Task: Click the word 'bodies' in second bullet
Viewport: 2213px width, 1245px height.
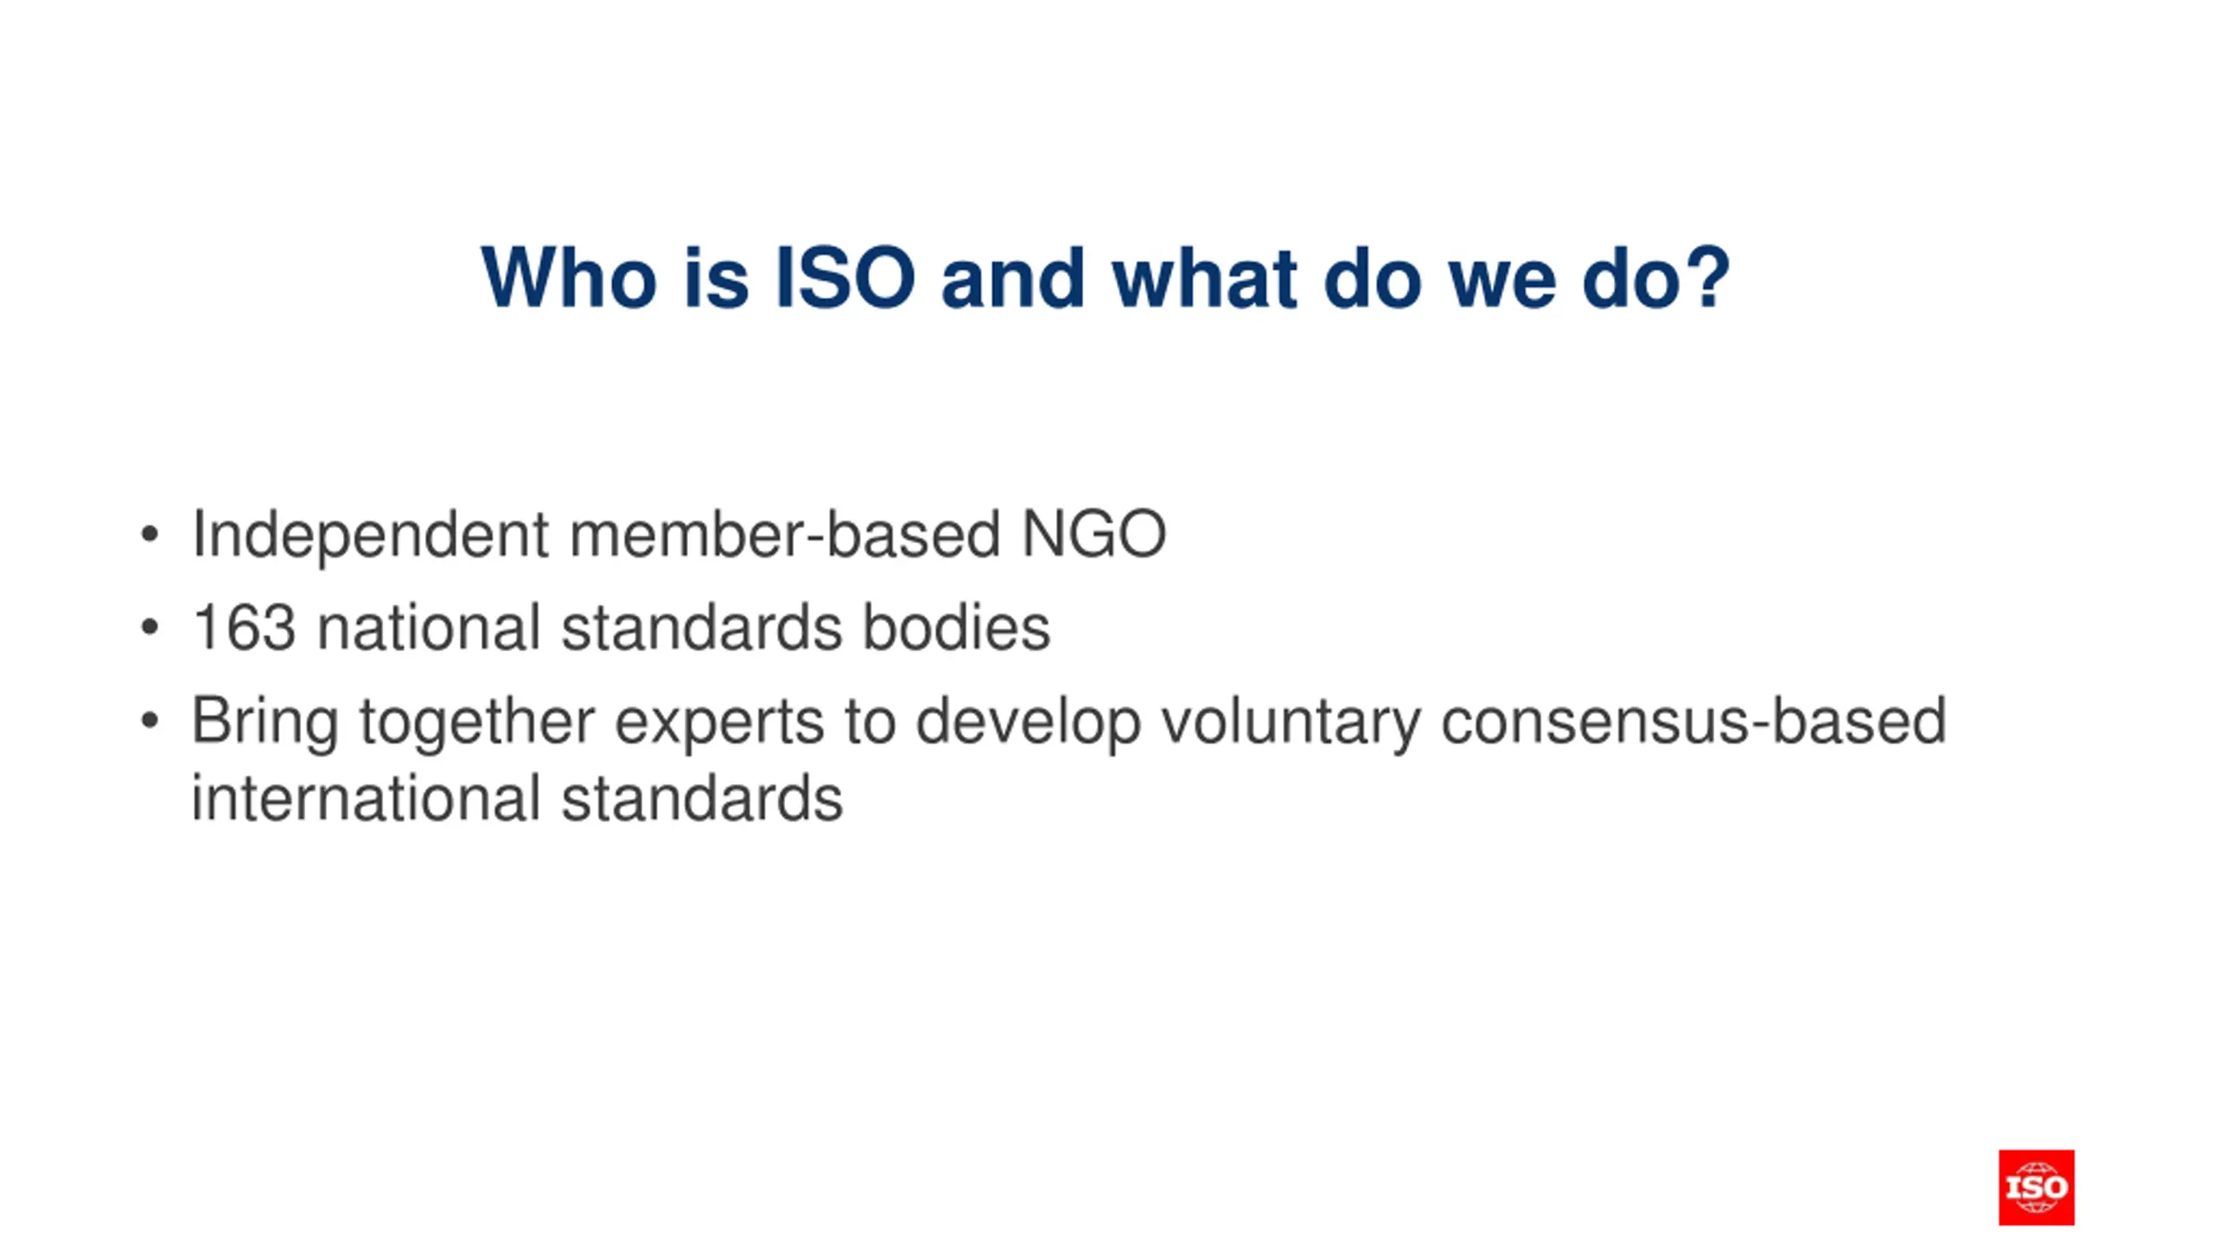Action: [x=957, y=628]
